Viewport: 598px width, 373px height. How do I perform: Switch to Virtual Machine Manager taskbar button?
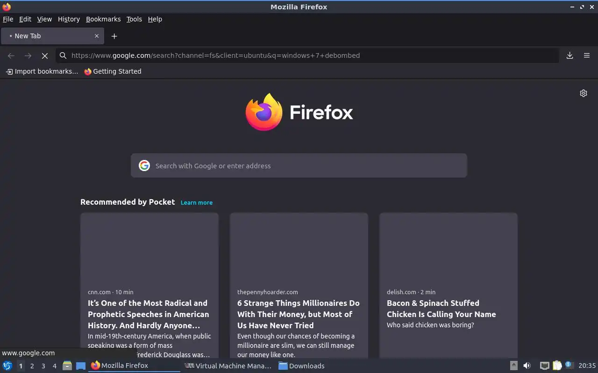pyautogui.click(x=228, y=366)
